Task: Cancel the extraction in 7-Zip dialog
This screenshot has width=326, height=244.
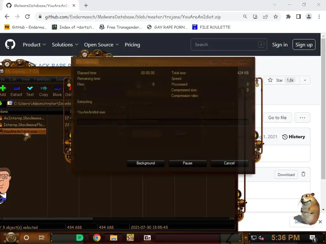Action: [x=229, y=163]
